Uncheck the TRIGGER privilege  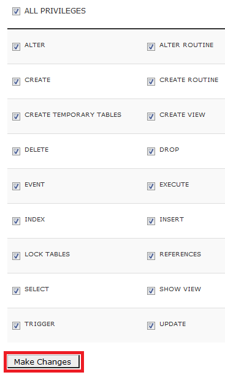click(x=16, y=325)
